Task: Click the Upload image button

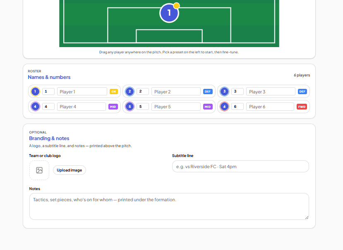Action: [70, 170]
